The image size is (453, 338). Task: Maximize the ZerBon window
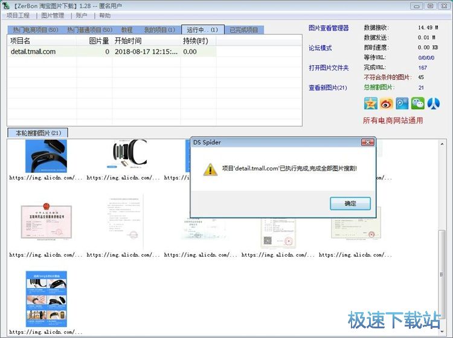(x=430, y=6)
